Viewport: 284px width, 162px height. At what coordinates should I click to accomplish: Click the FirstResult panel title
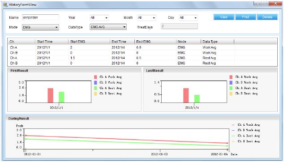(19, 71)
